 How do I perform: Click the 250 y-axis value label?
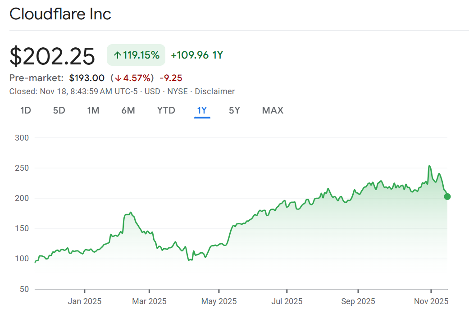pyautogui.click(x=22, y=168)
